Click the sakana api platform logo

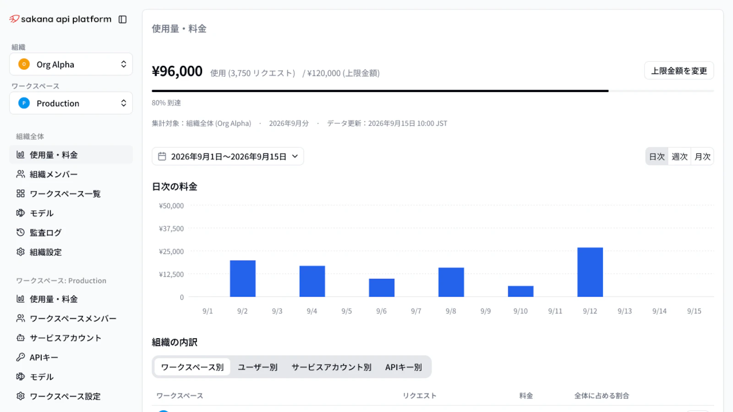[x=60, y=19]
